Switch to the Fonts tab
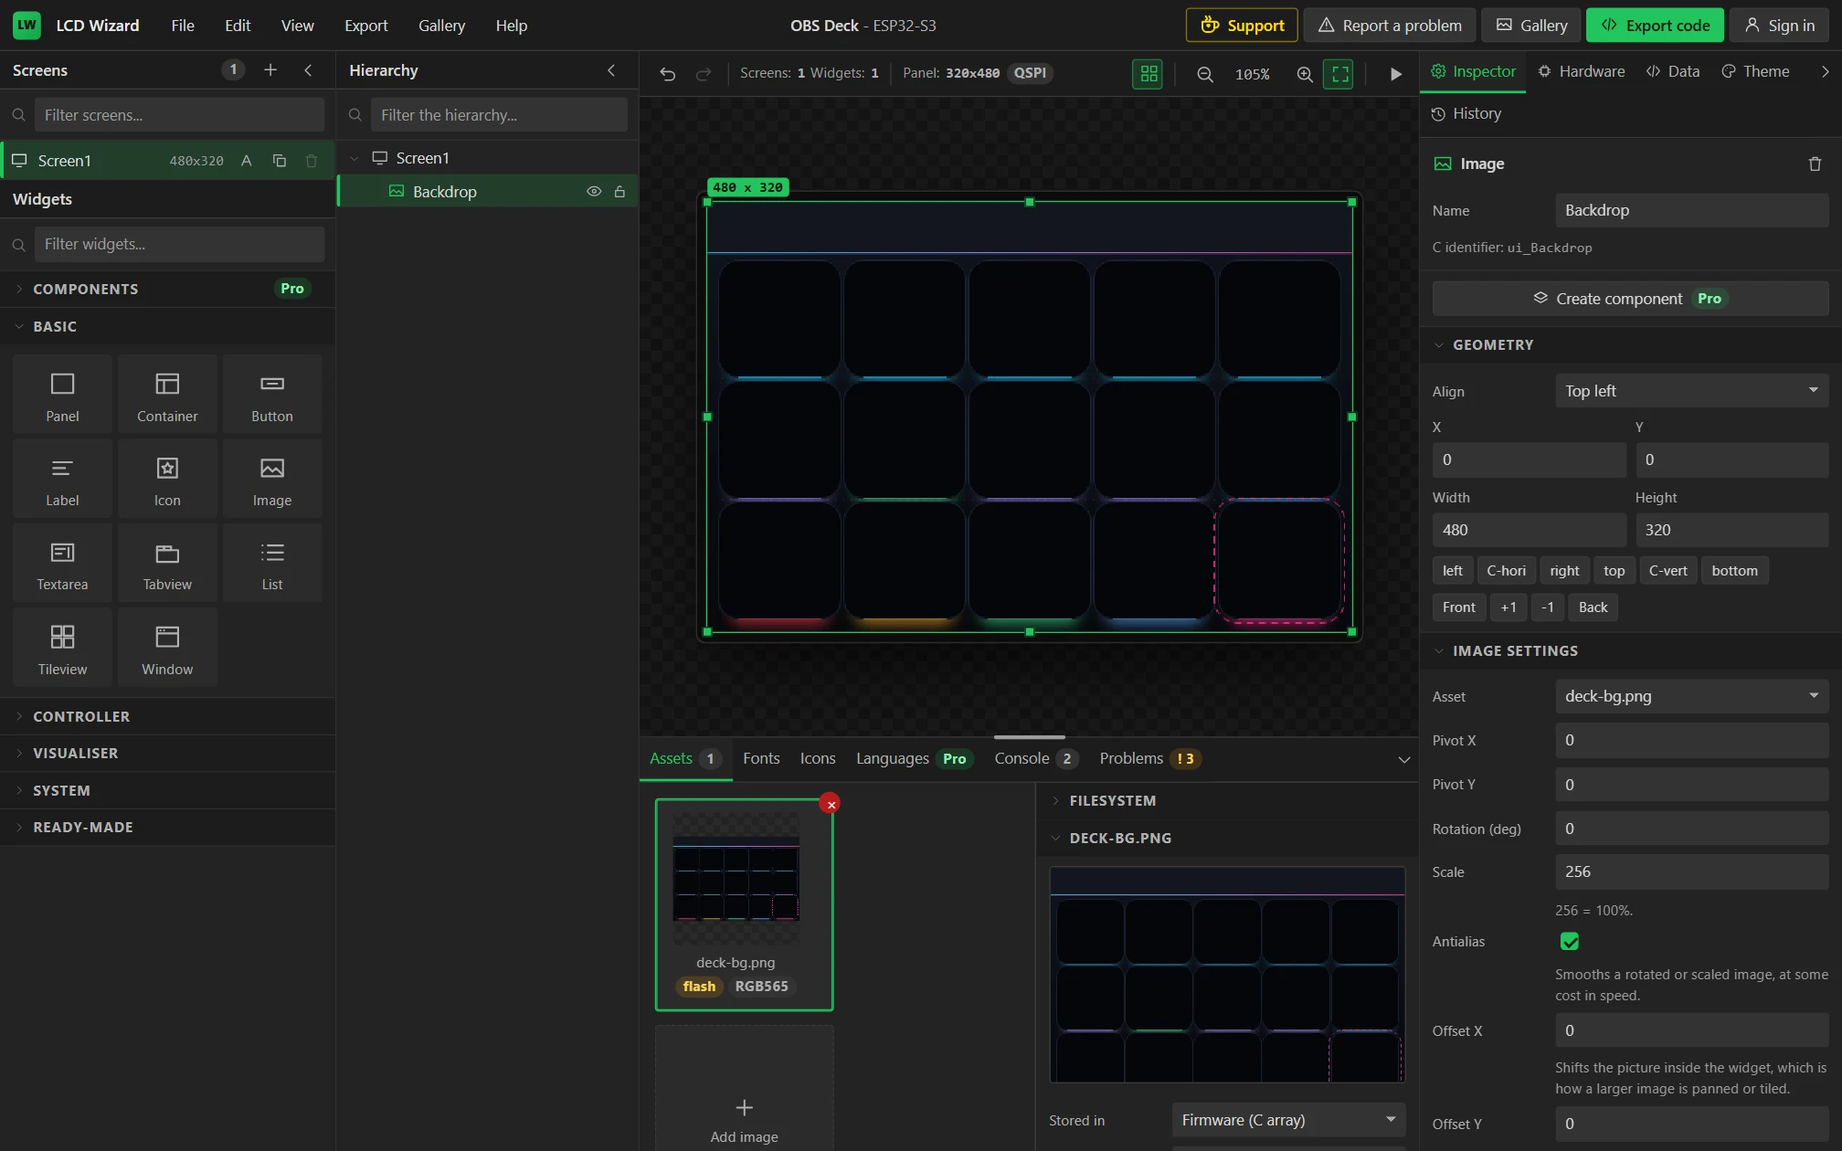The height and width of the screenshot is (1151, 1842). click(x=761, y=758)
